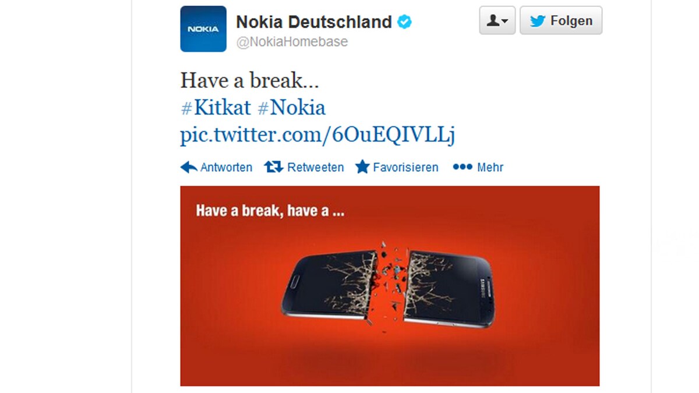Viewport: 699px width, 393px height.
Task: Click the 'Have a break...' tweet text
Action: [250, 80]
